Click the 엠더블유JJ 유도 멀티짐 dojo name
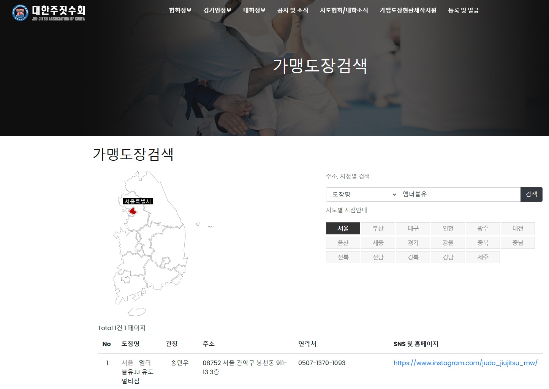The image size is (549, 389). click(x=138, y=372)
